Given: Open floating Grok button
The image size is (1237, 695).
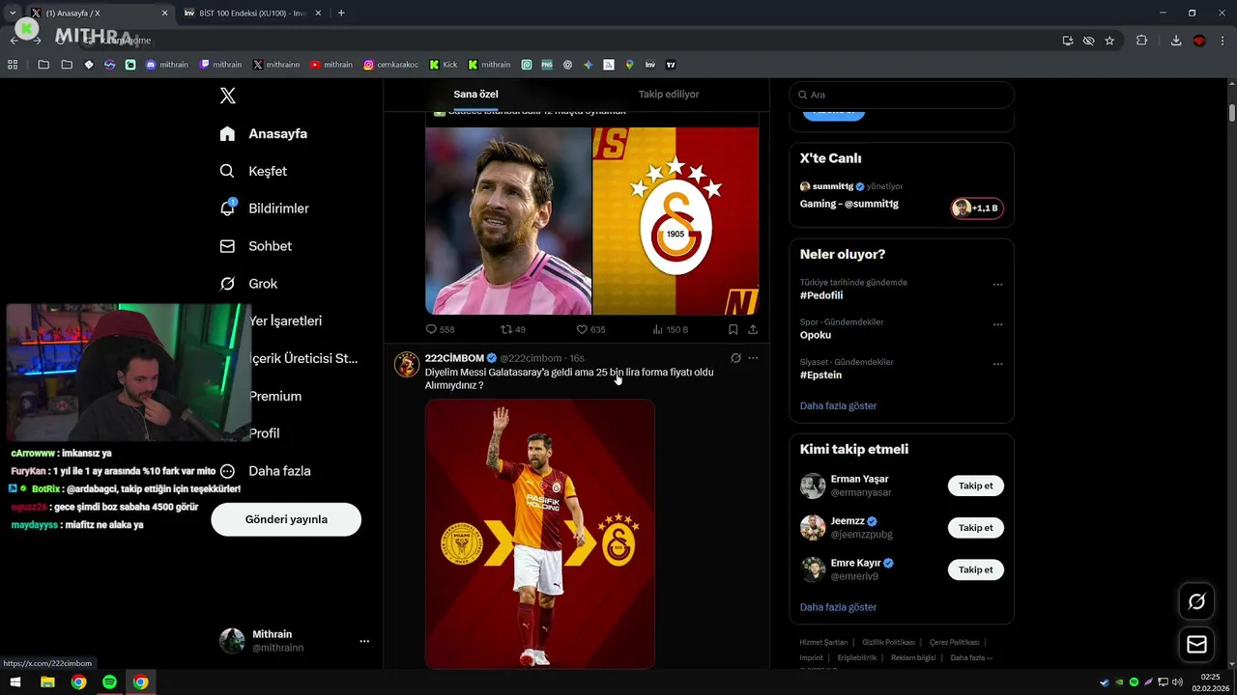Looking at the screenshot, I should click(x=1196, y=601).
